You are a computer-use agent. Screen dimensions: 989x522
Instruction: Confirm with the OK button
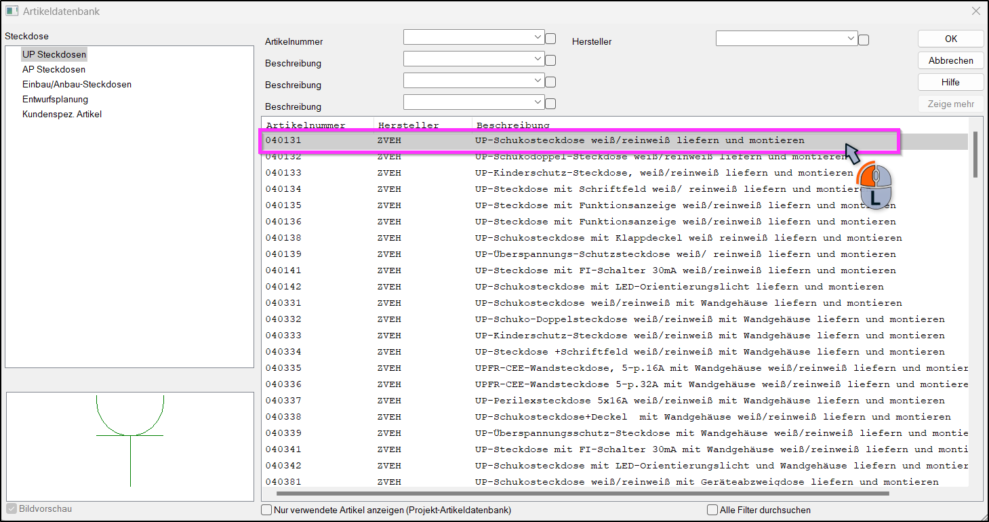click(950, 39)
